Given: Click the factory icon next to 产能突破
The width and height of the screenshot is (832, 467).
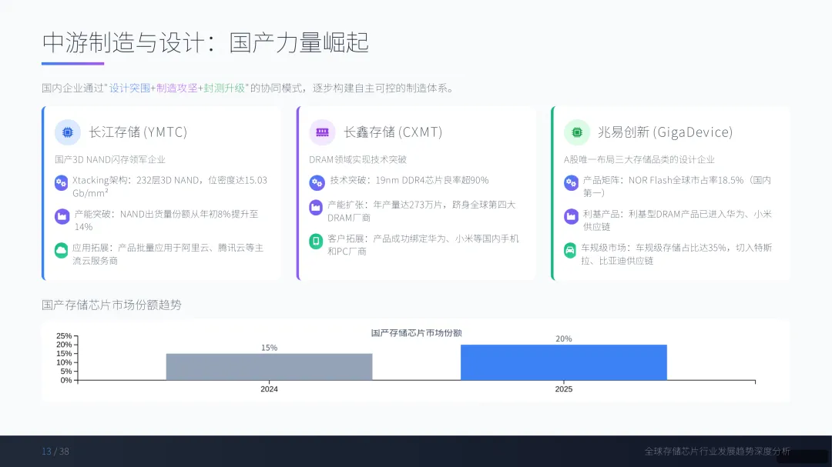Looking at the screenshot, I should [x=62, y=216].
